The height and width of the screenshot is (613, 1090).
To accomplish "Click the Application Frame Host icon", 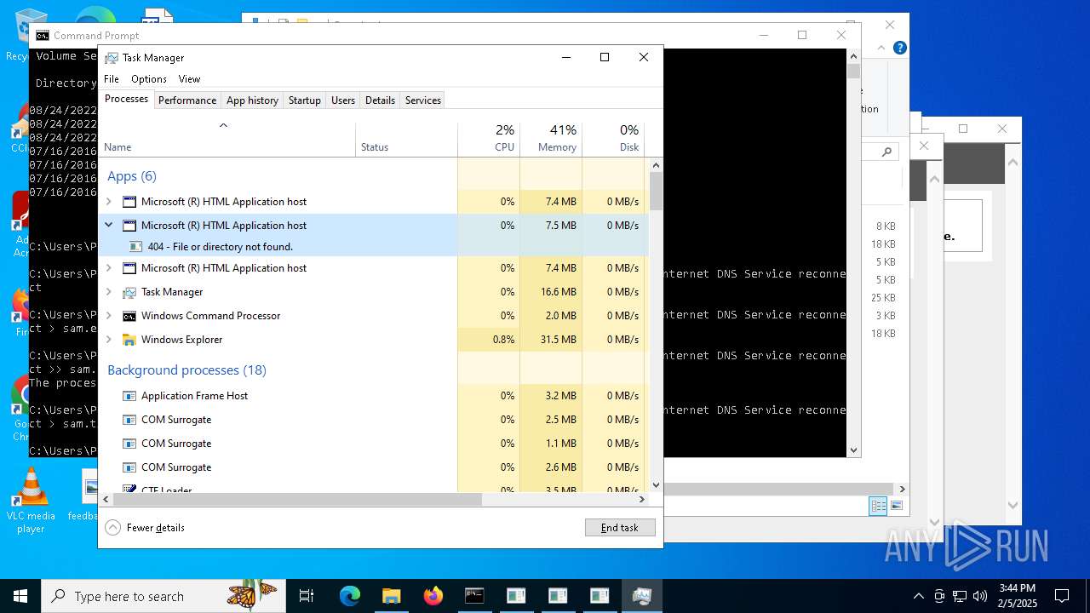I will point(129,396).
